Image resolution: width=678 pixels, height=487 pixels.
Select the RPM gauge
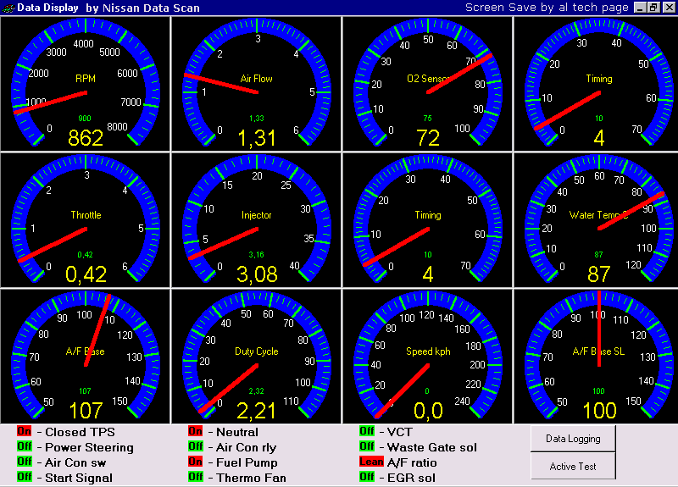point(85,82)
